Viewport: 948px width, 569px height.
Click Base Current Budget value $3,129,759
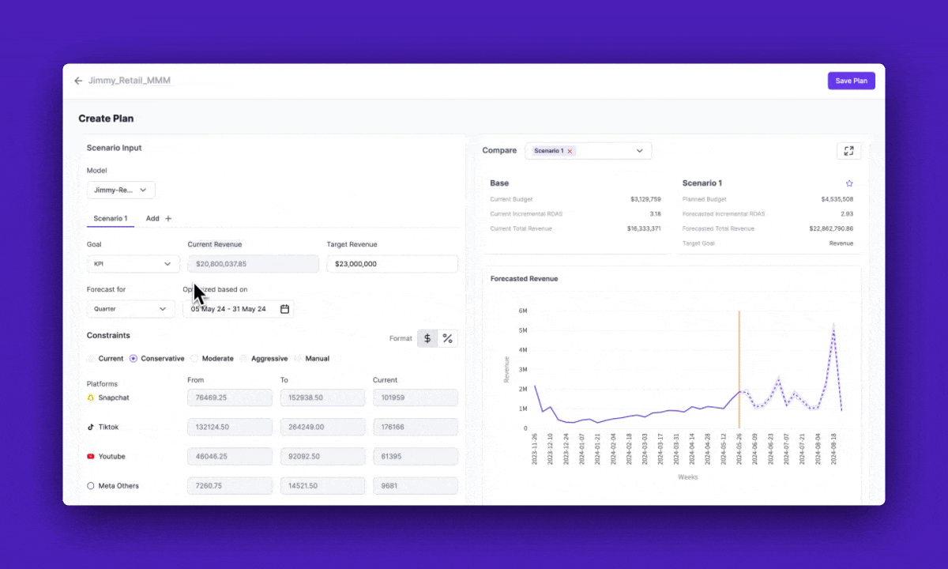point(645,200)
